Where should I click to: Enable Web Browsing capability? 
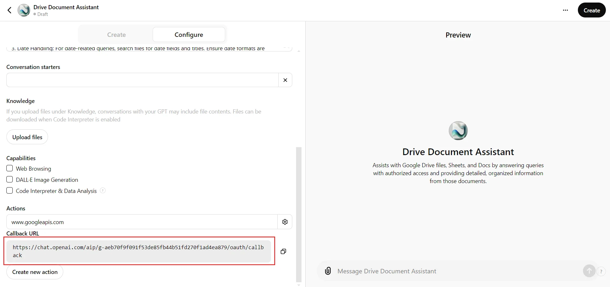point(10,168)
